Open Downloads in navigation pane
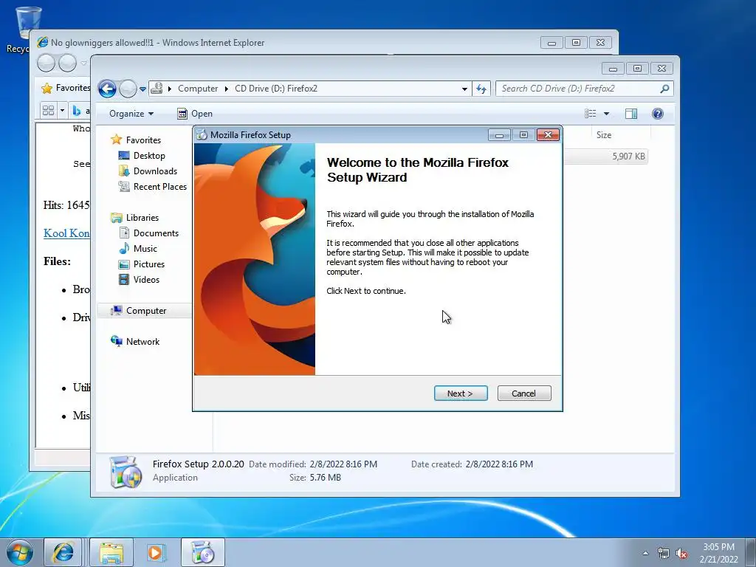 (155, 171)
